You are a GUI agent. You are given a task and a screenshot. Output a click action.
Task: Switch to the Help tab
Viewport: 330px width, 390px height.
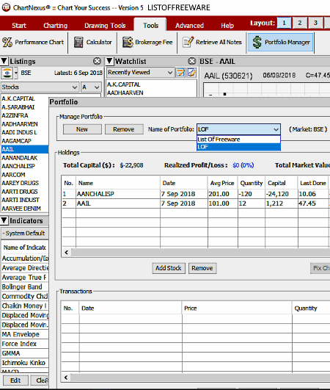(227, 26)
